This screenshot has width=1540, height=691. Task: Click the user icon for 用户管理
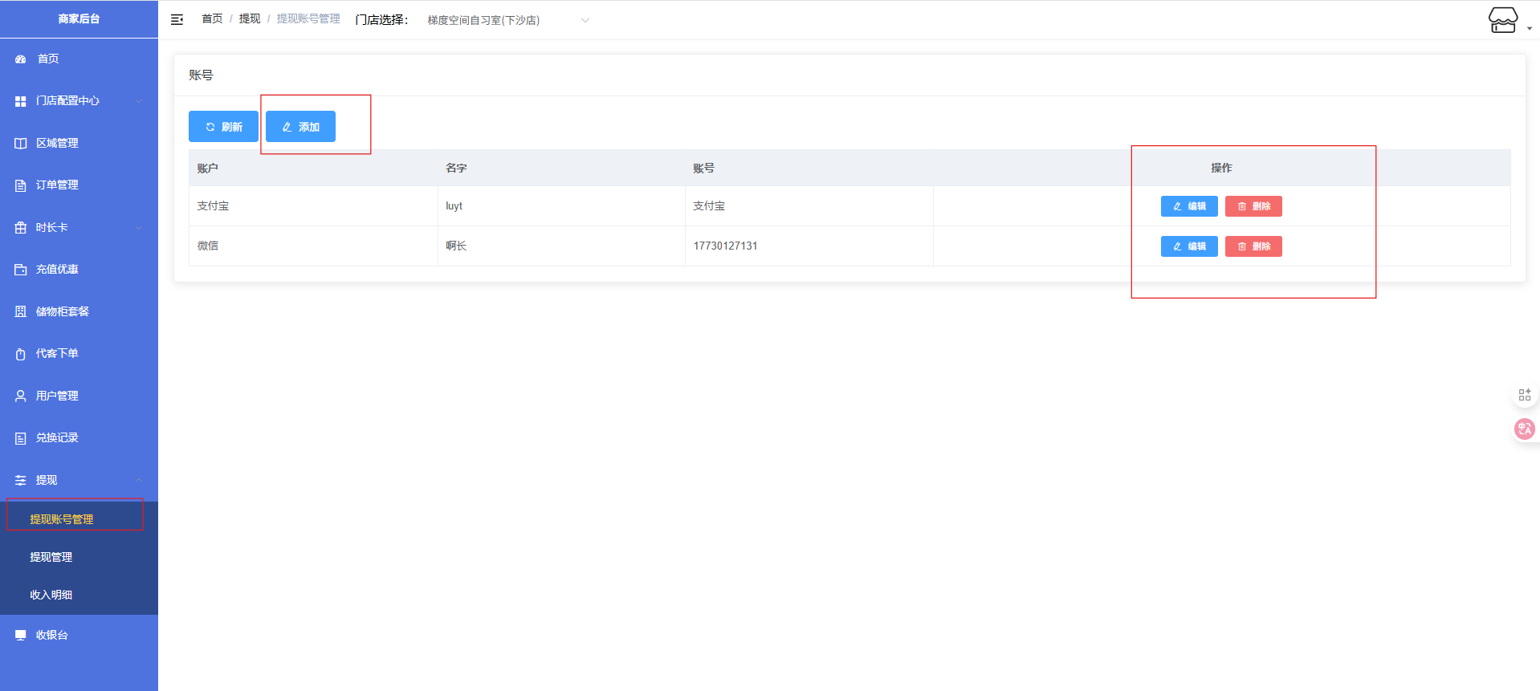point(21,396)
